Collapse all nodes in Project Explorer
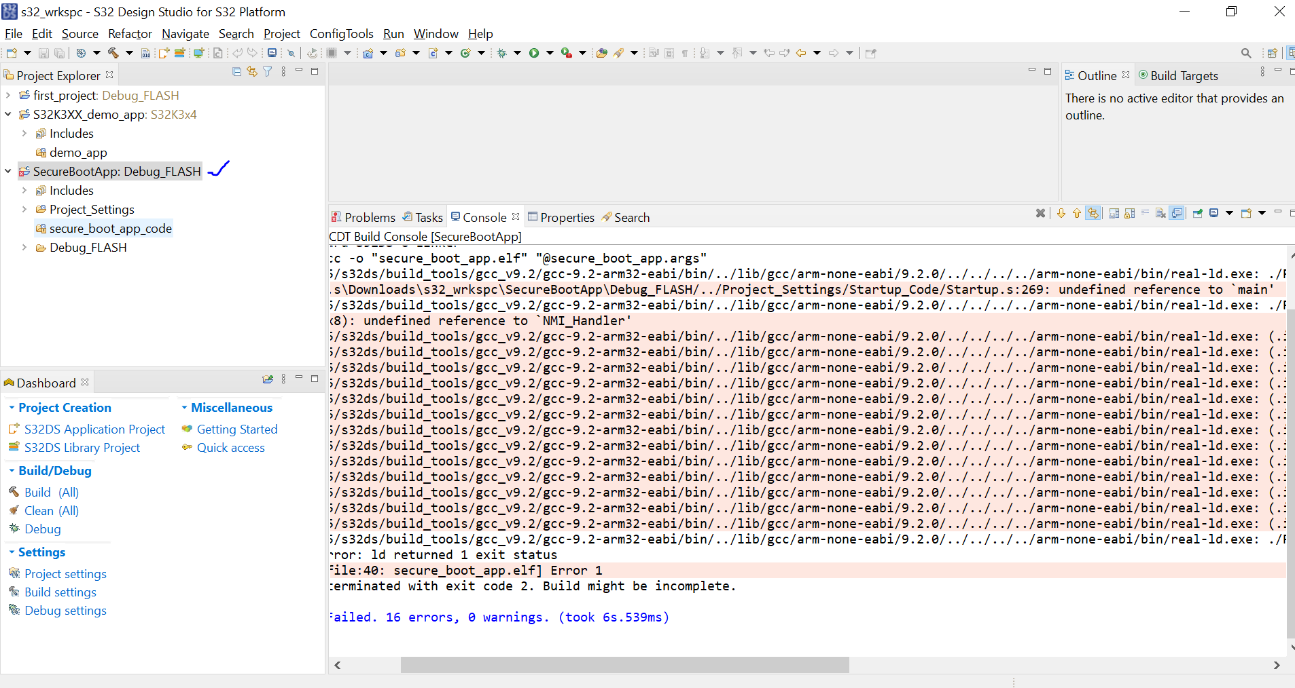Screen dimensions: 1295x688 (237, 71)
